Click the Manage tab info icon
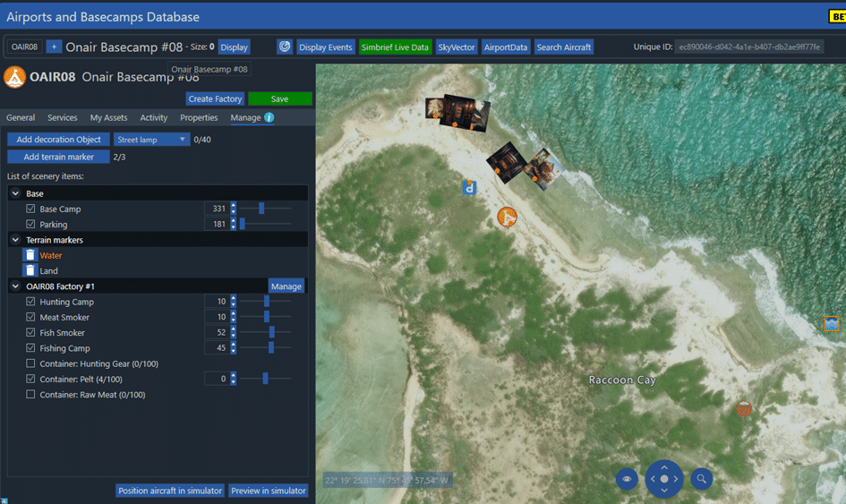This screenshot has width=846, height=504. coord(269,117)
